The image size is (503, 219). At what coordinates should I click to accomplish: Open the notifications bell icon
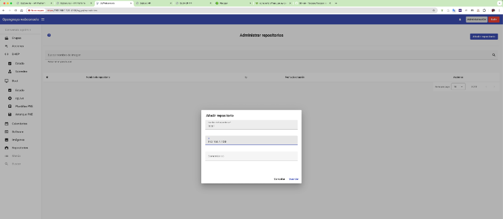pyautogui.click(x=460, y=20)
